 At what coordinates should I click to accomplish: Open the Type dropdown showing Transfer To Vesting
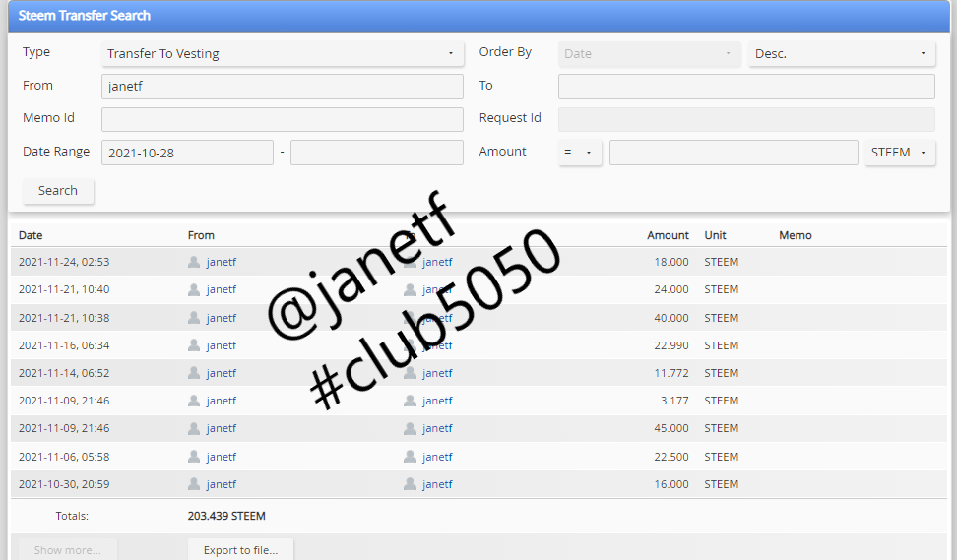(282, 54)
